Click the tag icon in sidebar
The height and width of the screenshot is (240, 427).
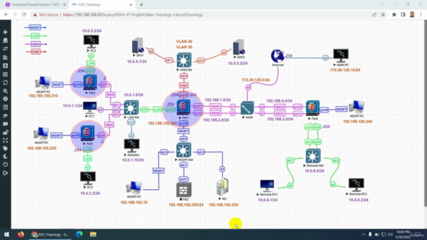[5, 148]
